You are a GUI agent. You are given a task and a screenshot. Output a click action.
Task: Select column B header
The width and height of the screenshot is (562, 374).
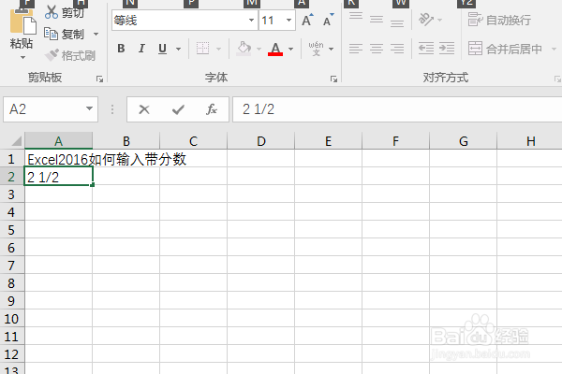126,141
